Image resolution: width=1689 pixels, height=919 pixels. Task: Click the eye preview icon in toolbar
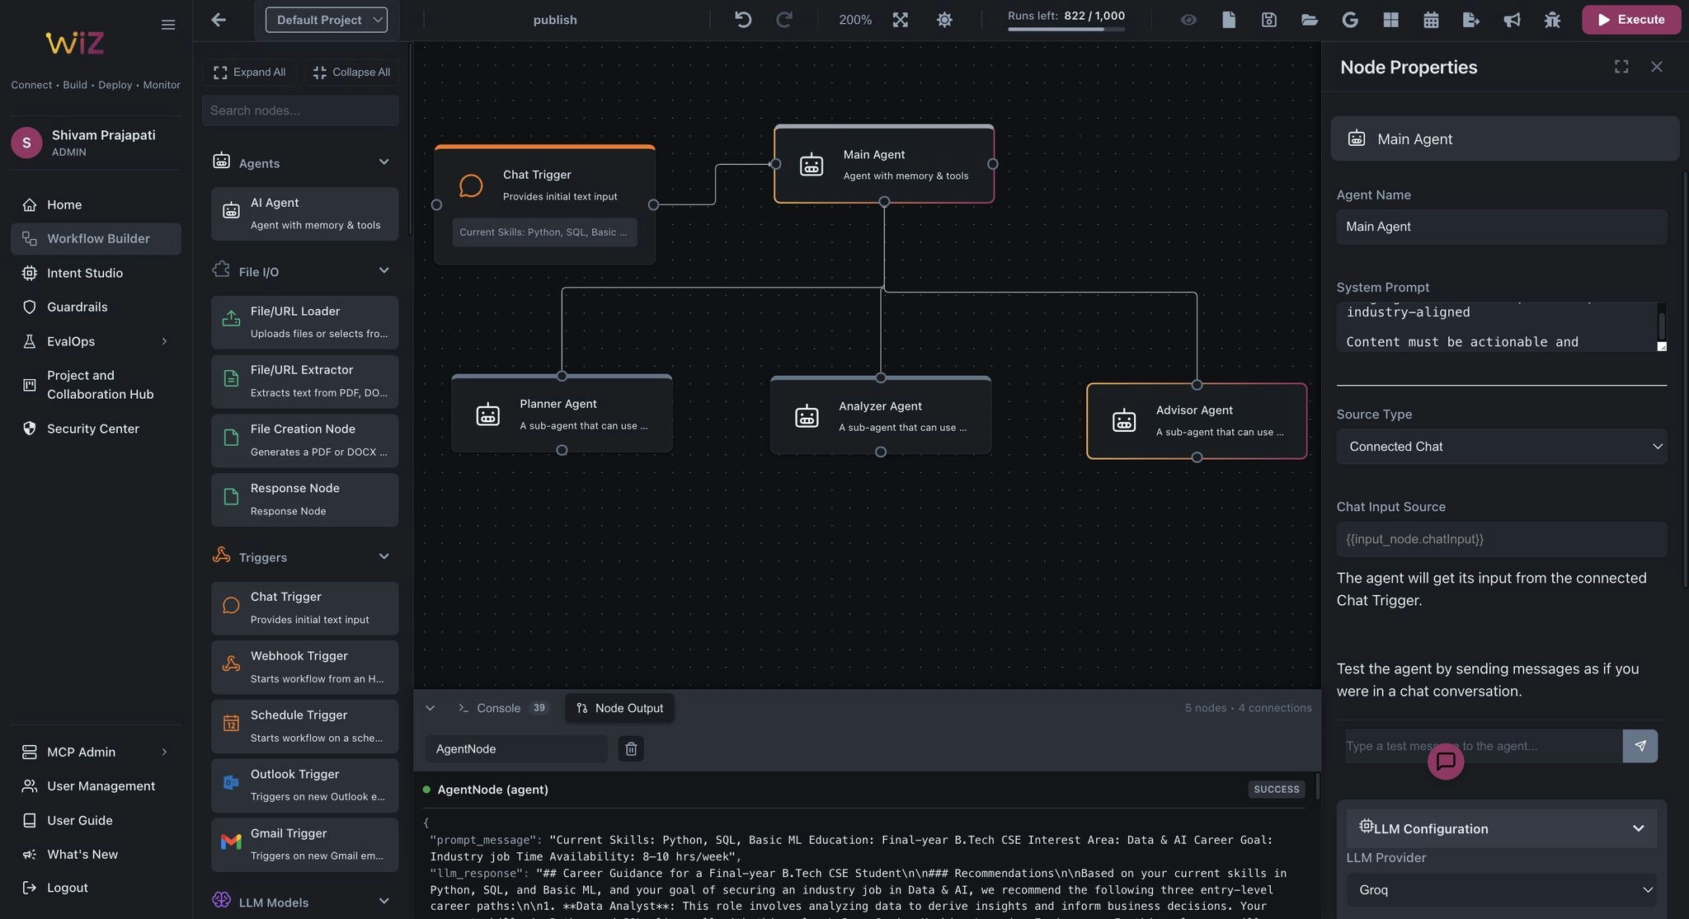coord(1188,19)
